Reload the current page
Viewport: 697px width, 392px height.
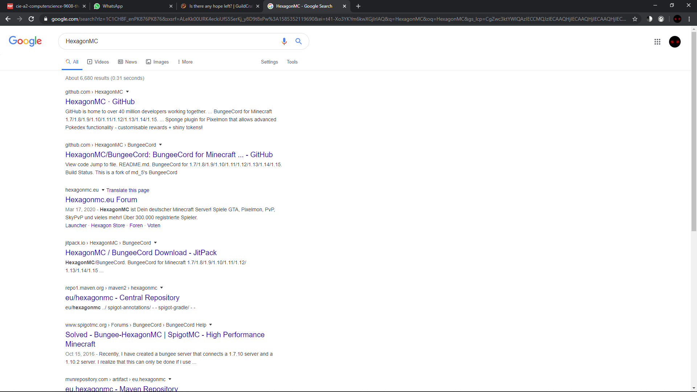click(x=31, y=19)
